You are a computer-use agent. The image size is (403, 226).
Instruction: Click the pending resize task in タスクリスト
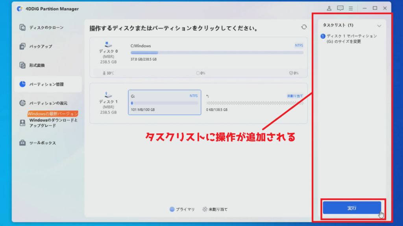(x=349, y=38)
